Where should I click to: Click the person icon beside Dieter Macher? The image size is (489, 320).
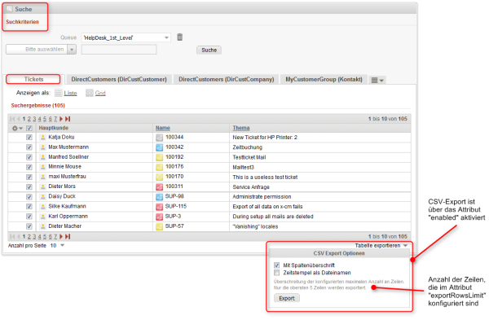43,226
